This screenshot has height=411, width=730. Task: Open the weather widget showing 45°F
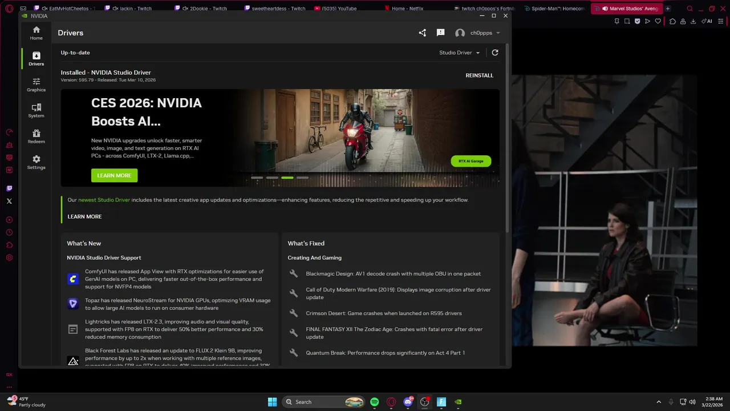(x=26, y=402)
